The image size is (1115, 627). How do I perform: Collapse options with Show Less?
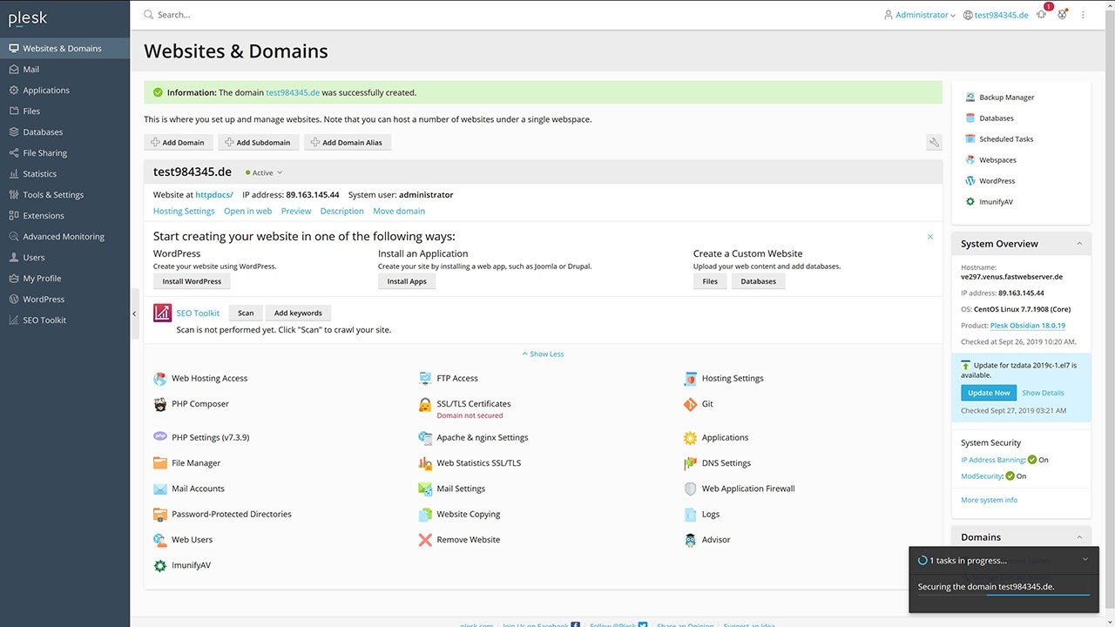click(543, 354)
